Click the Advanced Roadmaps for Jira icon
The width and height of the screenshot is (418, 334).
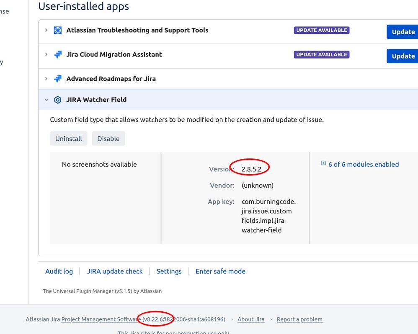click(57, 79)
